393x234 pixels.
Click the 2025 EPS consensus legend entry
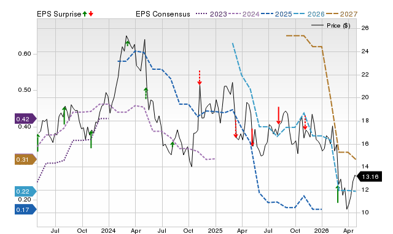coord(276,14)
